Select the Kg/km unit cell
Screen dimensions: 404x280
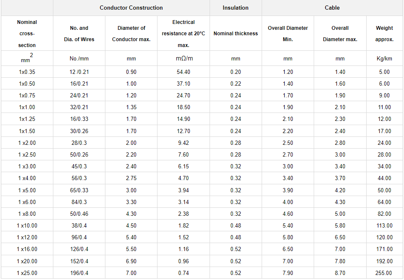384,59
